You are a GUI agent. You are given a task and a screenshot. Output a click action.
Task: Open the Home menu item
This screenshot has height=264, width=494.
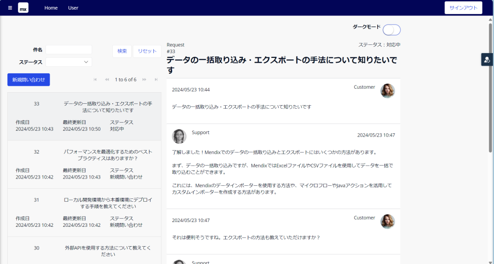point(51,8)
